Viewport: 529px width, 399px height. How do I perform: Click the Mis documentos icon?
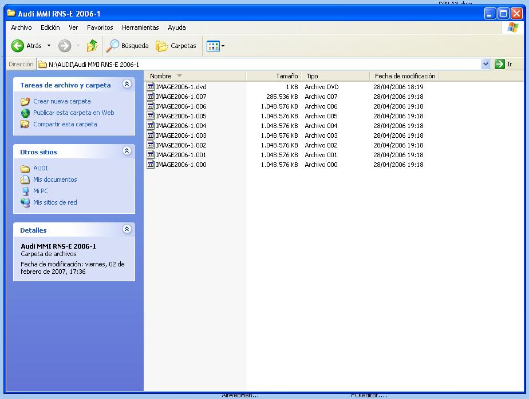point(25,179)
